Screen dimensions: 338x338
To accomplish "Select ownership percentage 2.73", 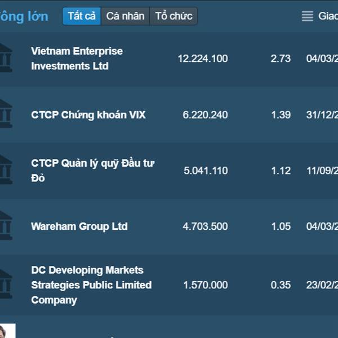I will (x=281, y=59).
